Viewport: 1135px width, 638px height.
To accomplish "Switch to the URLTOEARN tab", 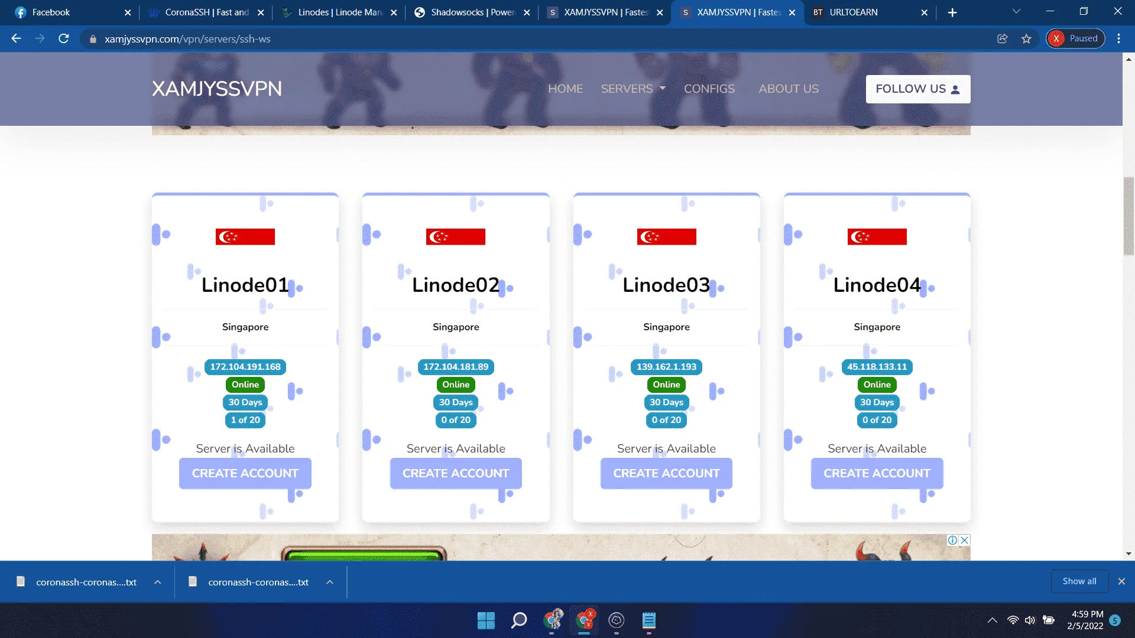I will 870,12.
